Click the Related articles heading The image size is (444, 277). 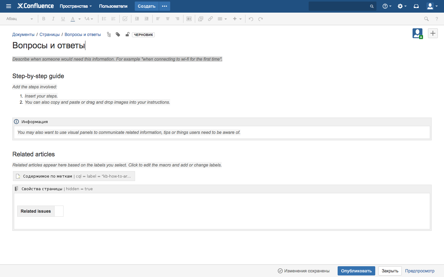pos(34,154)
